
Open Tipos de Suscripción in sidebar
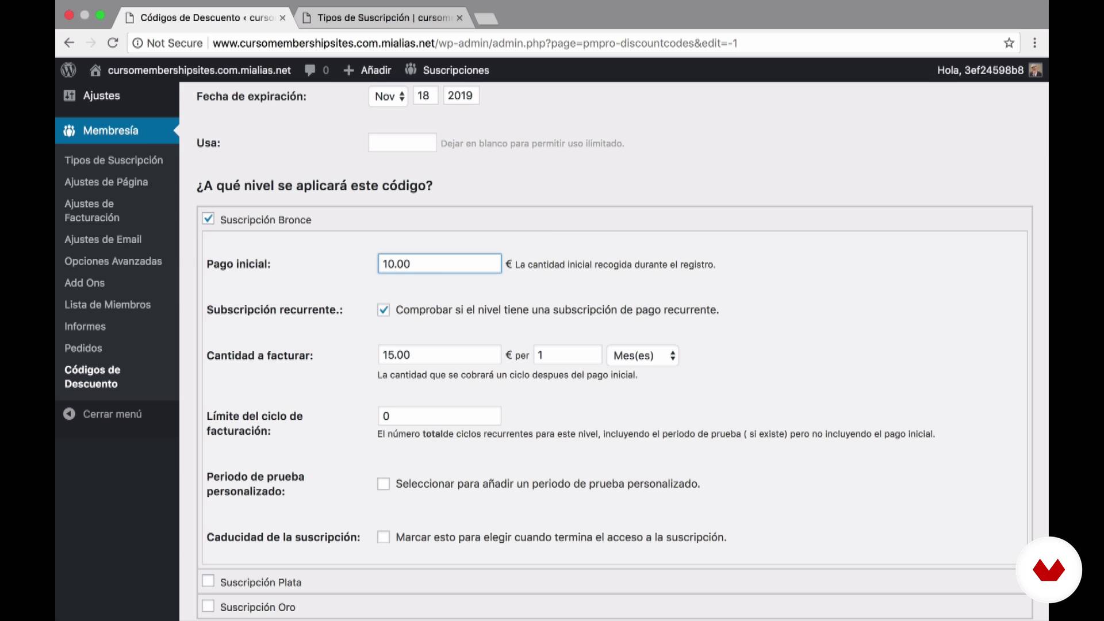click(114, 160)
